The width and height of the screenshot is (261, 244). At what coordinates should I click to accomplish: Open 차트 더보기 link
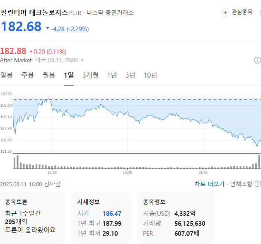[209, 184]
